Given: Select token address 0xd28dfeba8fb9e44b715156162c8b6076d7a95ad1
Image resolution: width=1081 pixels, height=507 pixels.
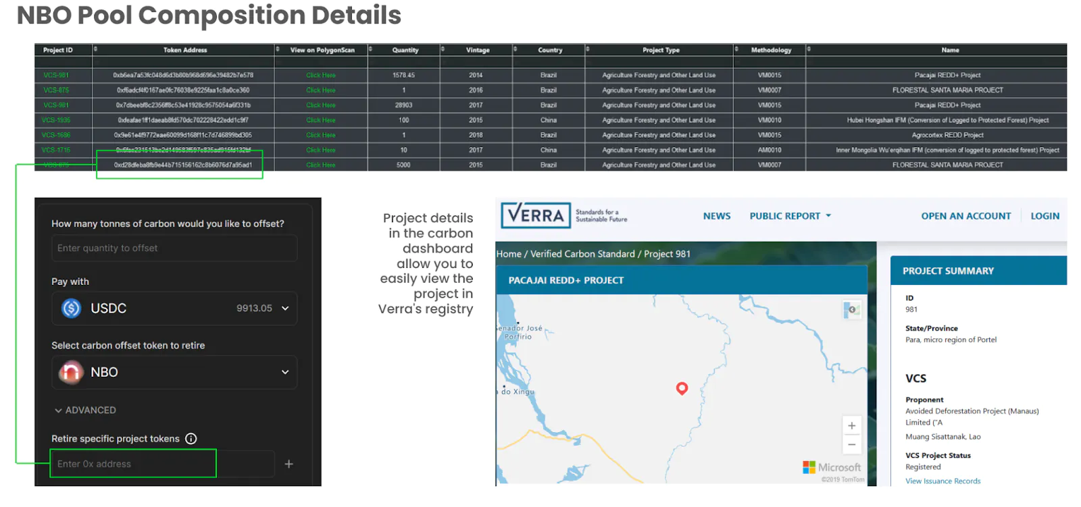Looking at the screenshot, I should 183,165.
